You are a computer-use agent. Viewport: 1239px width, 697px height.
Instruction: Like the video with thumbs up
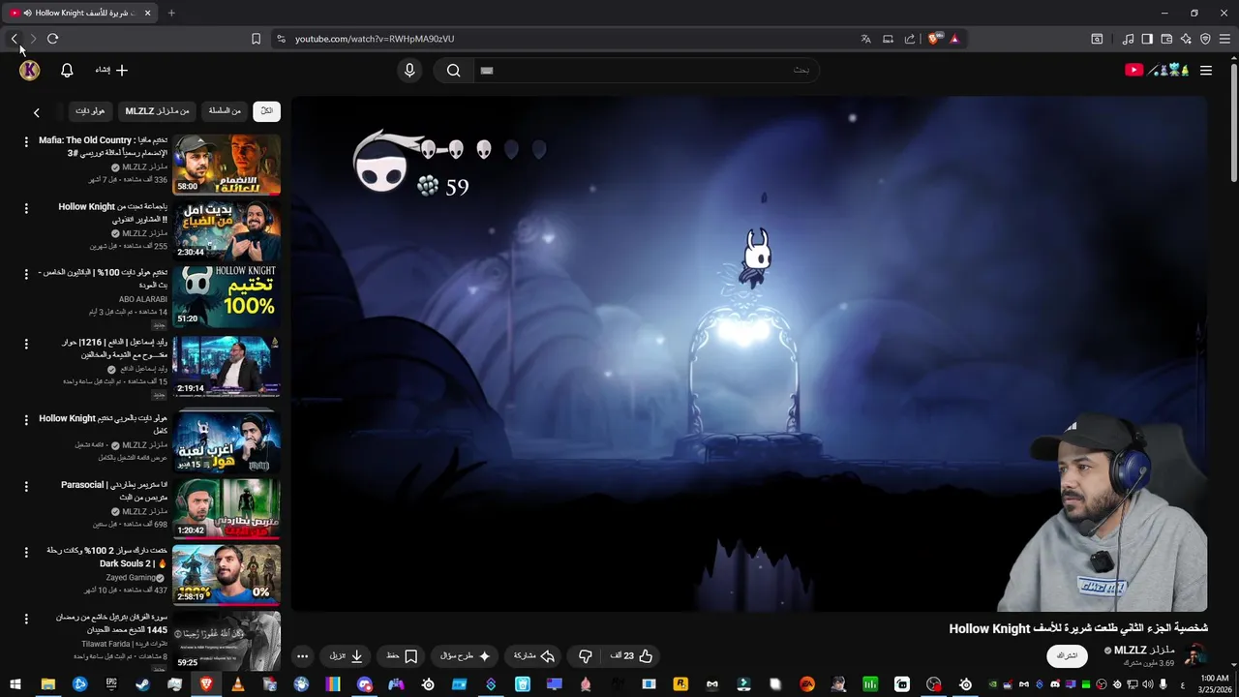(632, 656)
